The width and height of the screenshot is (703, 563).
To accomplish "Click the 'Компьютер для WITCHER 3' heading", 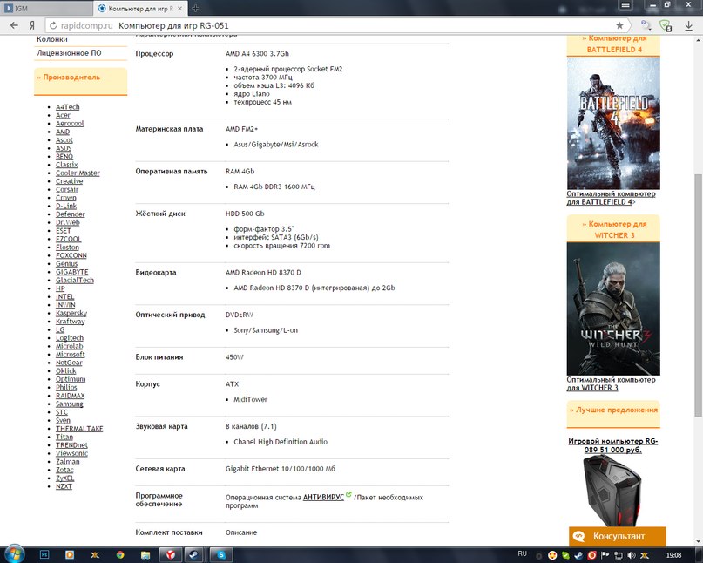I will pyautogui.click(x=614, y=229).
